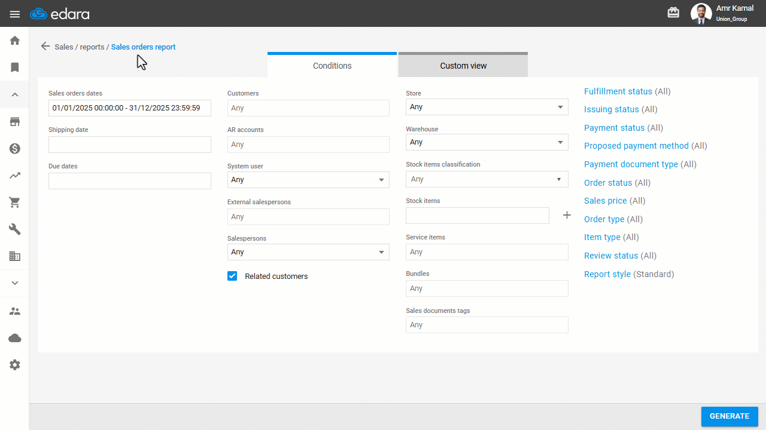Open the shopping cart sidebar icon
Screen dimensions: 766x430
click(x=15, y=202)
